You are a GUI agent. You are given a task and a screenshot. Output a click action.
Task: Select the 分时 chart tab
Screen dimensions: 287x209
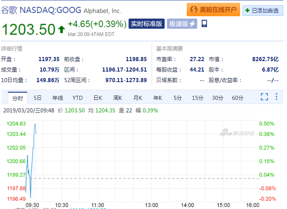point(18,98)
